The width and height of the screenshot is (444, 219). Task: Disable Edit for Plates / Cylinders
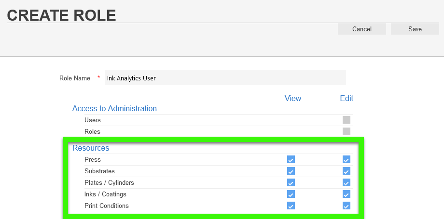coord(346,183)
